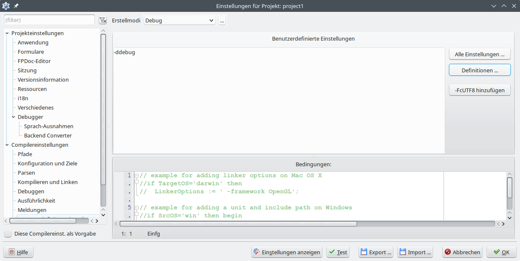The image size is (520, 261).
Task: Click the settings icon on Einstellungen anzeigen
Action: pyautogui.click(x=256, y=252)
